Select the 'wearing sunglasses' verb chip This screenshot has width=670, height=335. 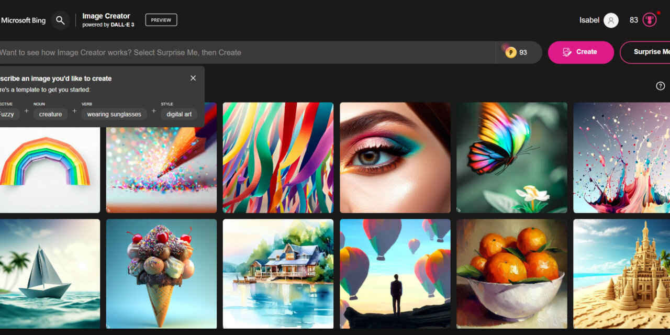[x=114, y=114]
